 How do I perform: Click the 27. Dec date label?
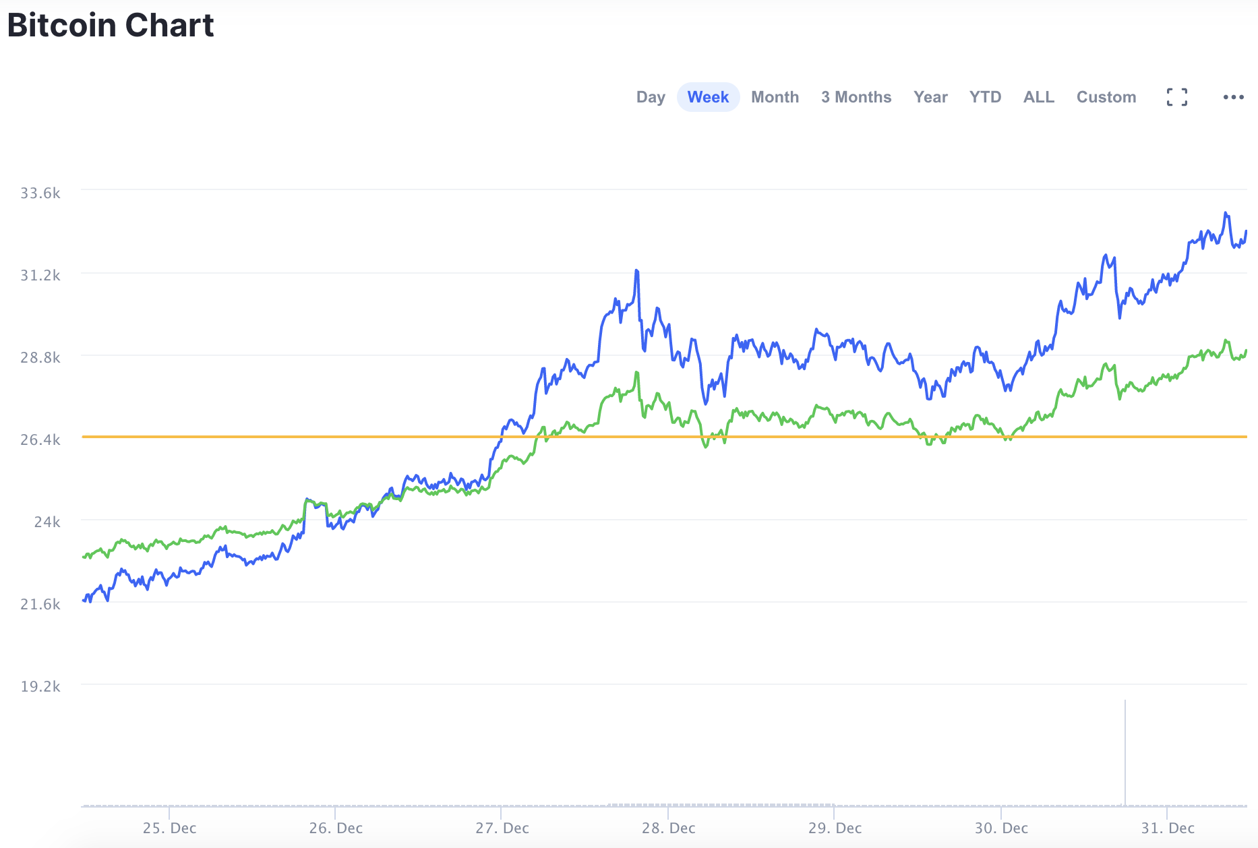502,828
